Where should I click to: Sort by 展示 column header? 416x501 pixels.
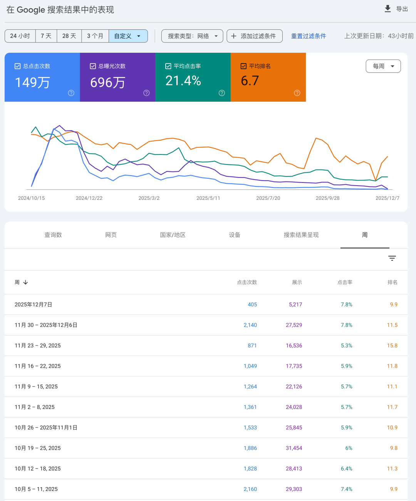(x=297, y=282)
